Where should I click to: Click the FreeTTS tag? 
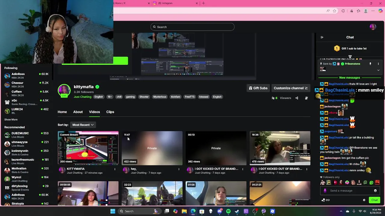point(189,97)
